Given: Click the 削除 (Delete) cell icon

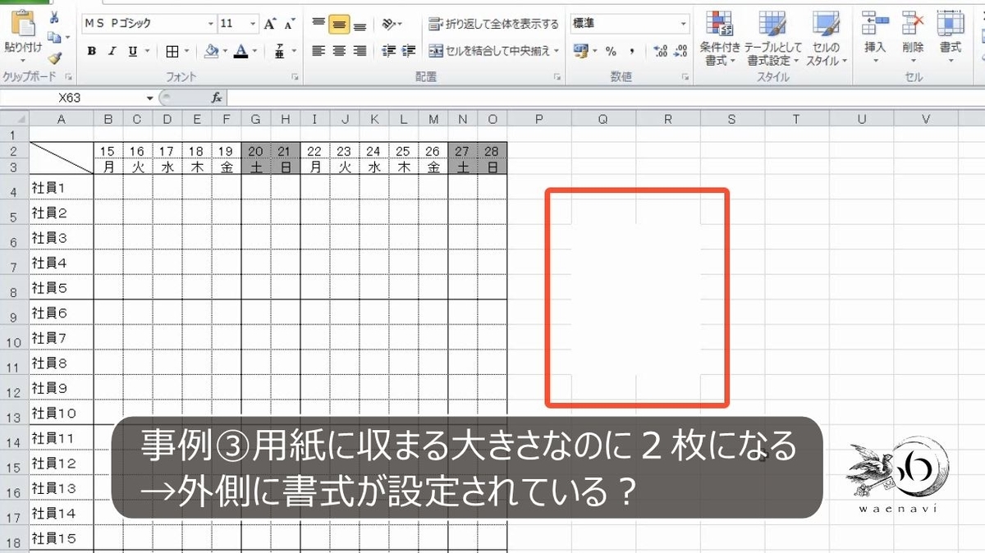Looking at the screenshot, I should coord(912,33).
